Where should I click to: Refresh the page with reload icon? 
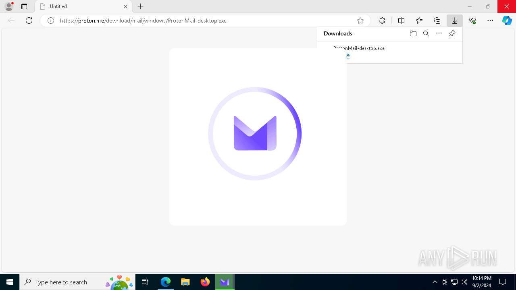(x=29, y=21)
